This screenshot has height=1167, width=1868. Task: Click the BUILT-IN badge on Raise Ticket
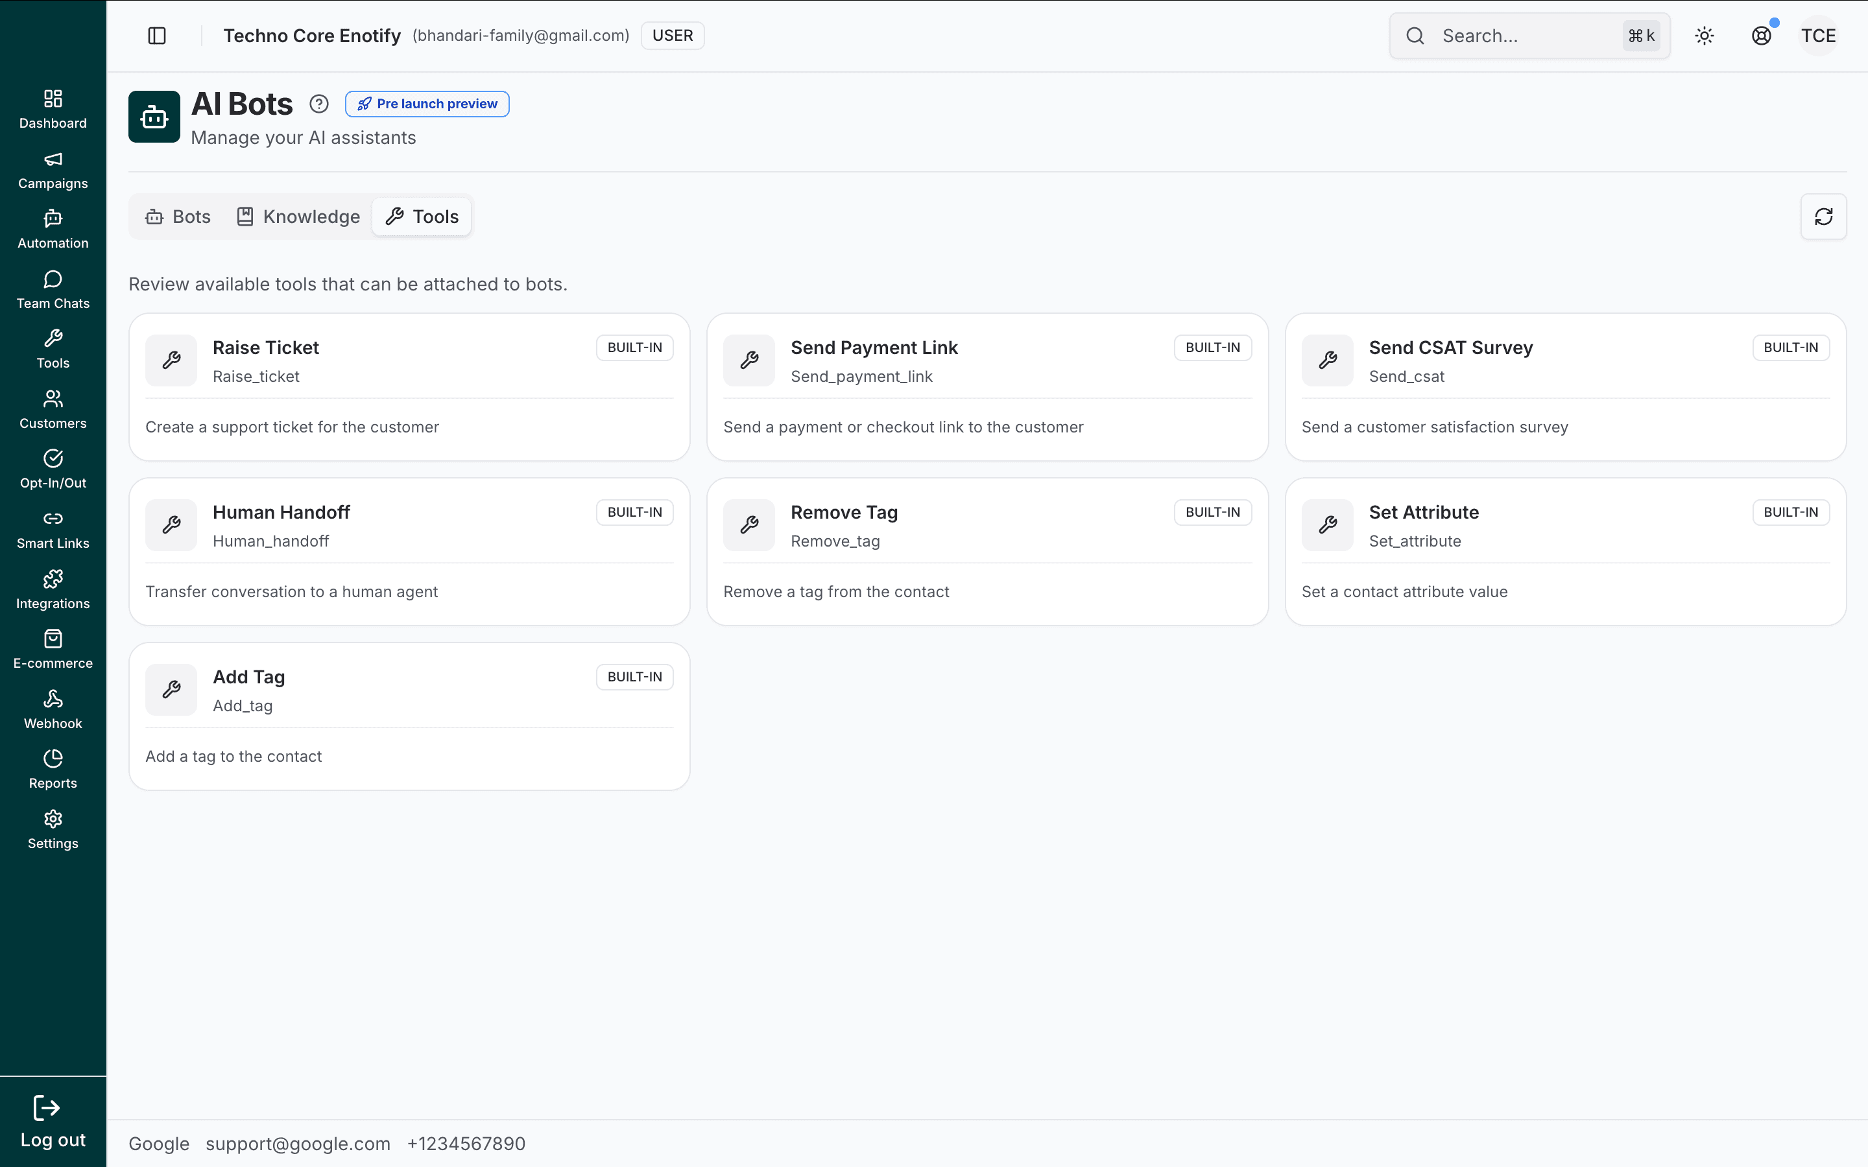pos(634,348)
